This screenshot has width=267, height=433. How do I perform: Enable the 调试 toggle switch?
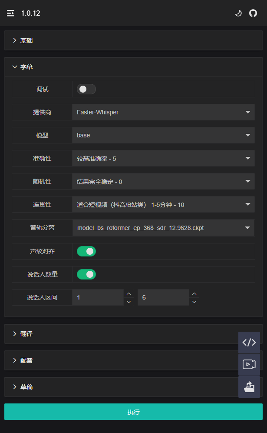(86, 89)
